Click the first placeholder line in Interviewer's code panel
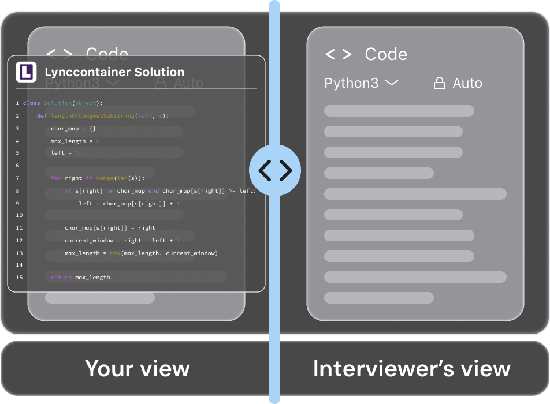The width and height of the screenshot is (550, 404). 399,111
